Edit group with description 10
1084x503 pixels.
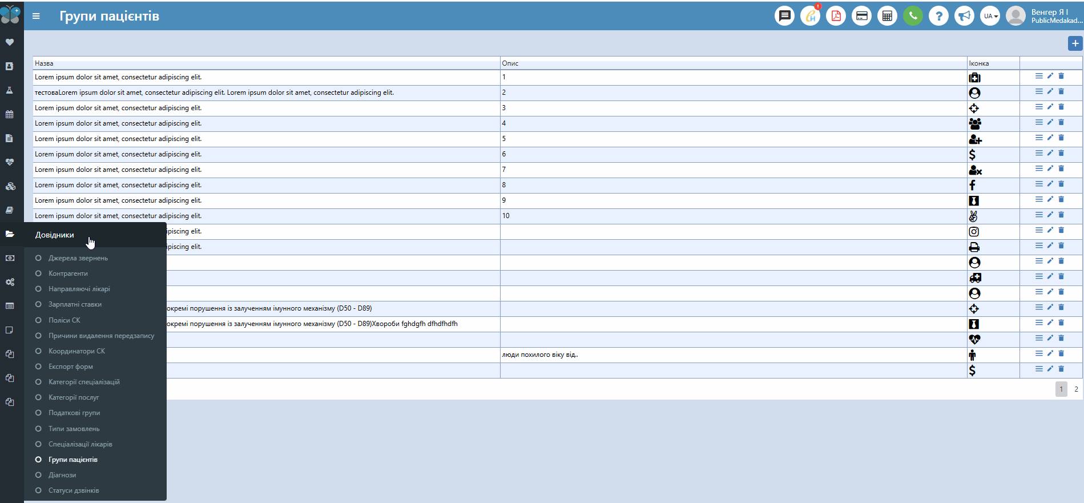point(1050,215)
